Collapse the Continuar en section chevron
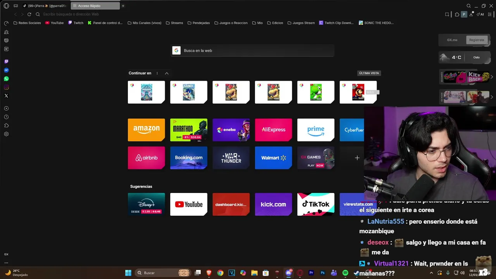Screen dimensions: 496x279 point(167,73)
